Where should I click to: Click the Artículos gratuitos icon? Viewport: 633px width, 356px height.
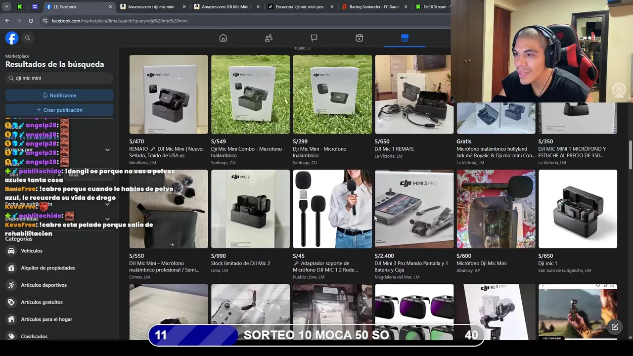(11, 302)
